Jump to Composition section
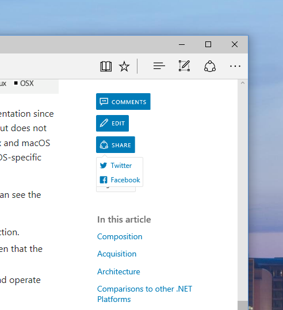The height and width of the screenshot is (310, 283). (120, 236)
